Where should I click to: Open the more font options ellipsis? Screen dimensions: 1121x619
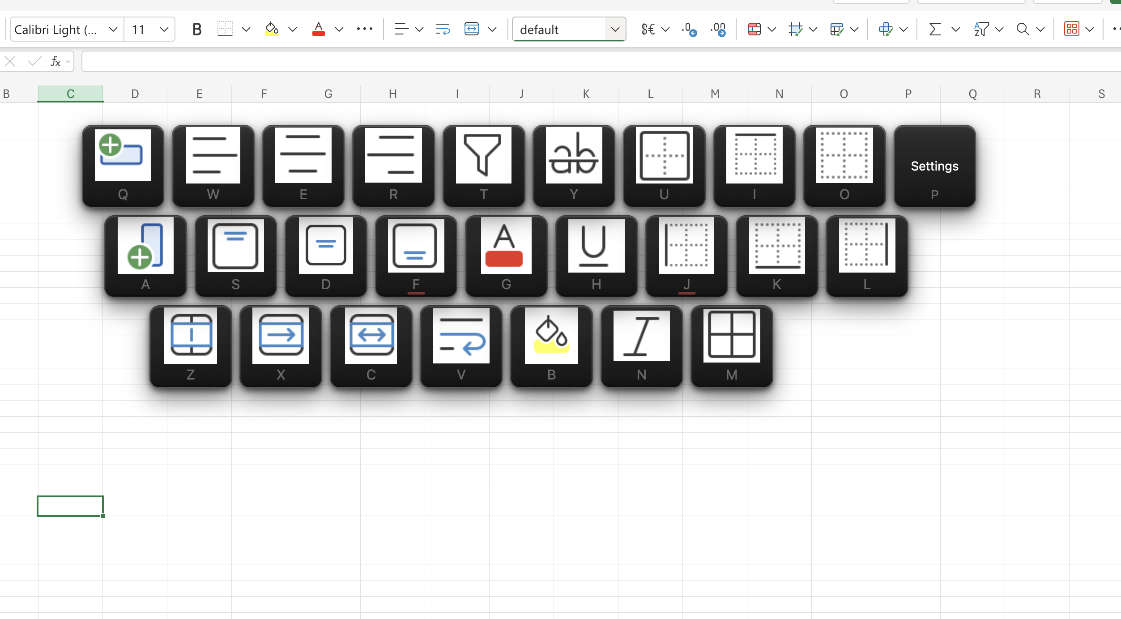(365, 29)
